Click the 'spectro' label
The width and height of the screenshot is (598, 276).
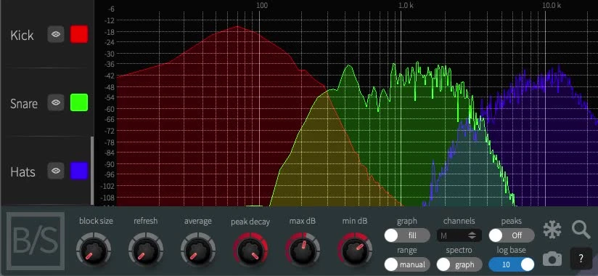(x=459, y=250)
